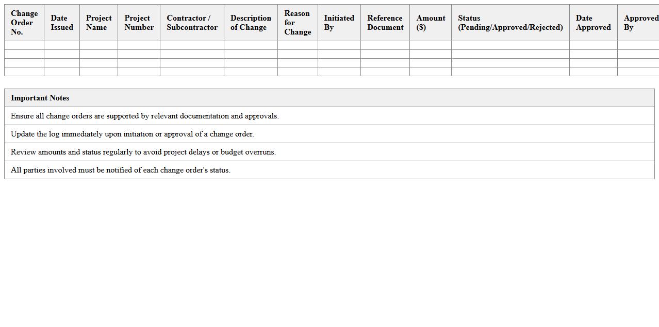Click the Approved By column header
Screen dimensions: 659x327
[639, 23]
